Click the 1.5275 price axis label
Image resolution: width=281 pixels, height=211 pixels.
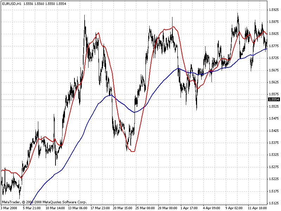coord(274,167)
